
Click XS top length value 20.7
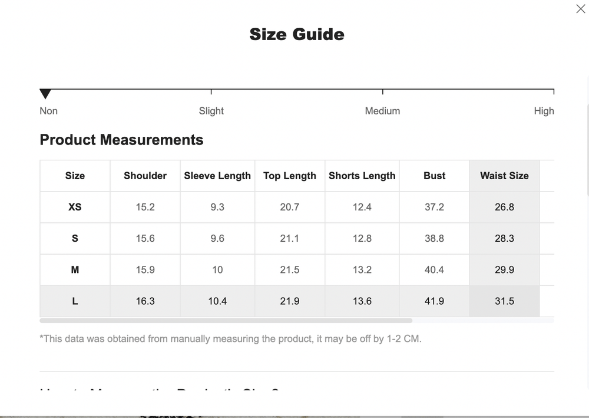coord(290,207)
